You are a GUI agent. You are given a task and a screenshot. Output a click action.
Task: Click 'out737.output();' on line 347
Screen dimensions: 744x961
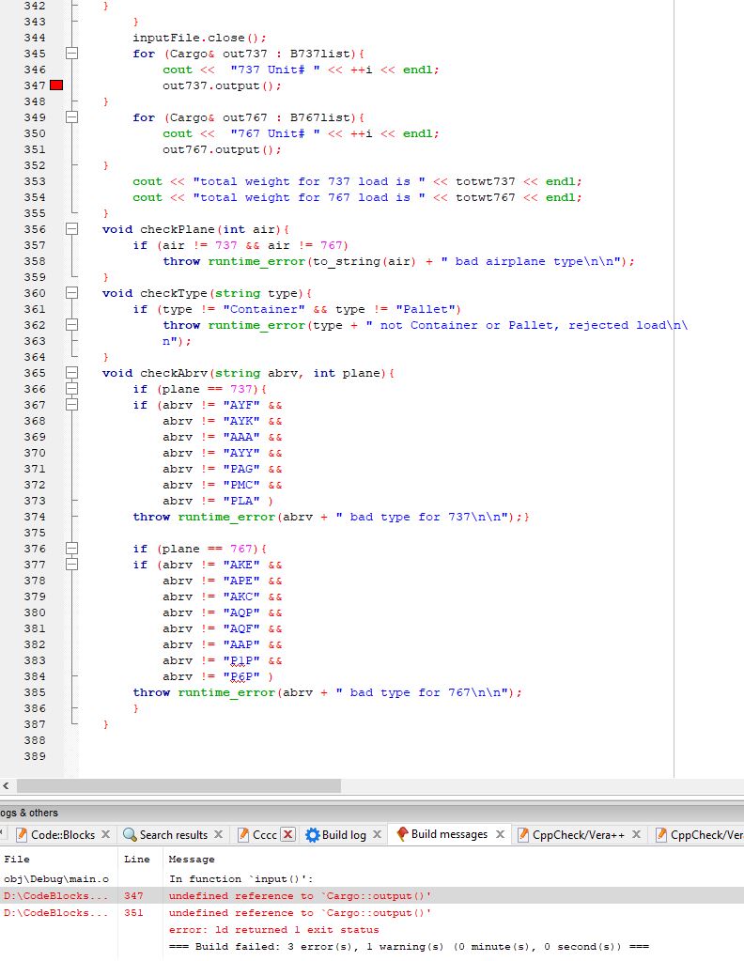click(x=222, y=85)
